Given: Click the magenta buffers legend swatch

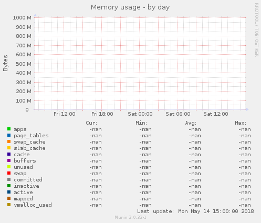Looking at the screenshot, I should tap(9, 160).
